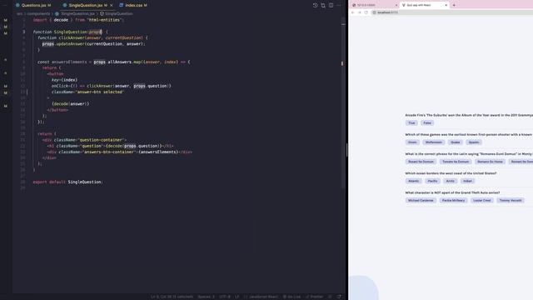Choose the Spasim answer button
The image size is (533, 300).
tap(474, 142)
